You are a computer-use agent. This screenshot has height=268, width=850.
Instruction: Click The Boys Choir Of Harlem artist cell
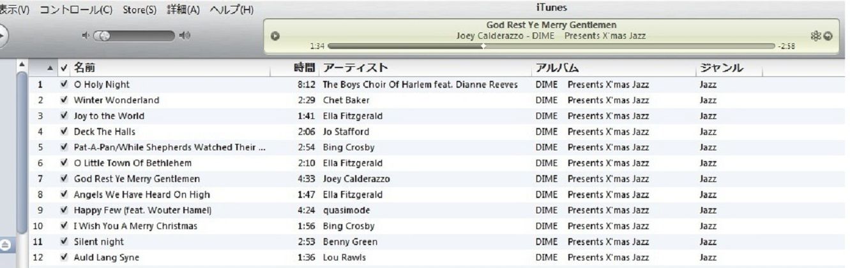pos(420,84)
